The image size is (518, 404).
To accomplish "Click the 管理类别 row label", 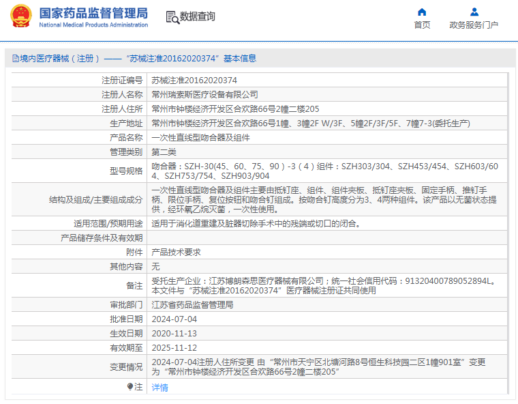I will (126, 152).
